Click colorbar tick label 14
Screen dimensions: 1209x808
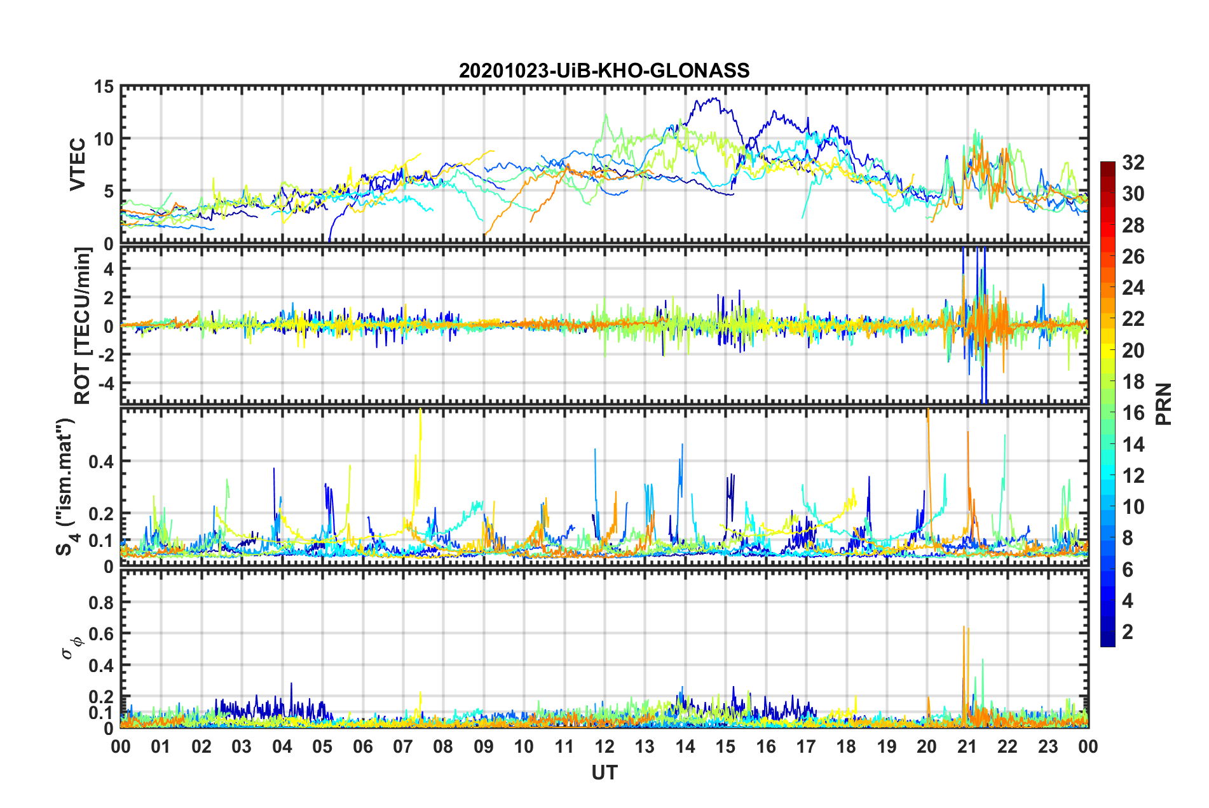pos(1133,445)
